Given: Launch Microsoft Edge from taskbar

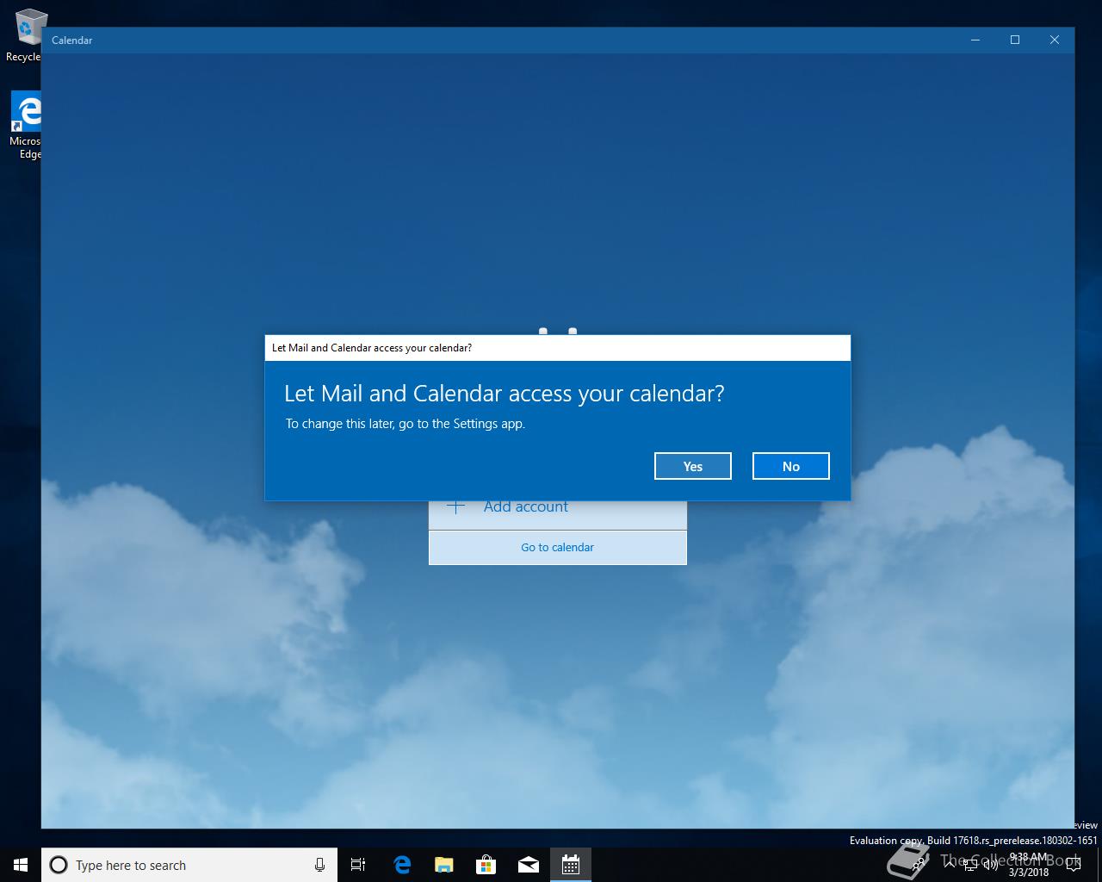Looking at the screenshot, I should (402, 865).
